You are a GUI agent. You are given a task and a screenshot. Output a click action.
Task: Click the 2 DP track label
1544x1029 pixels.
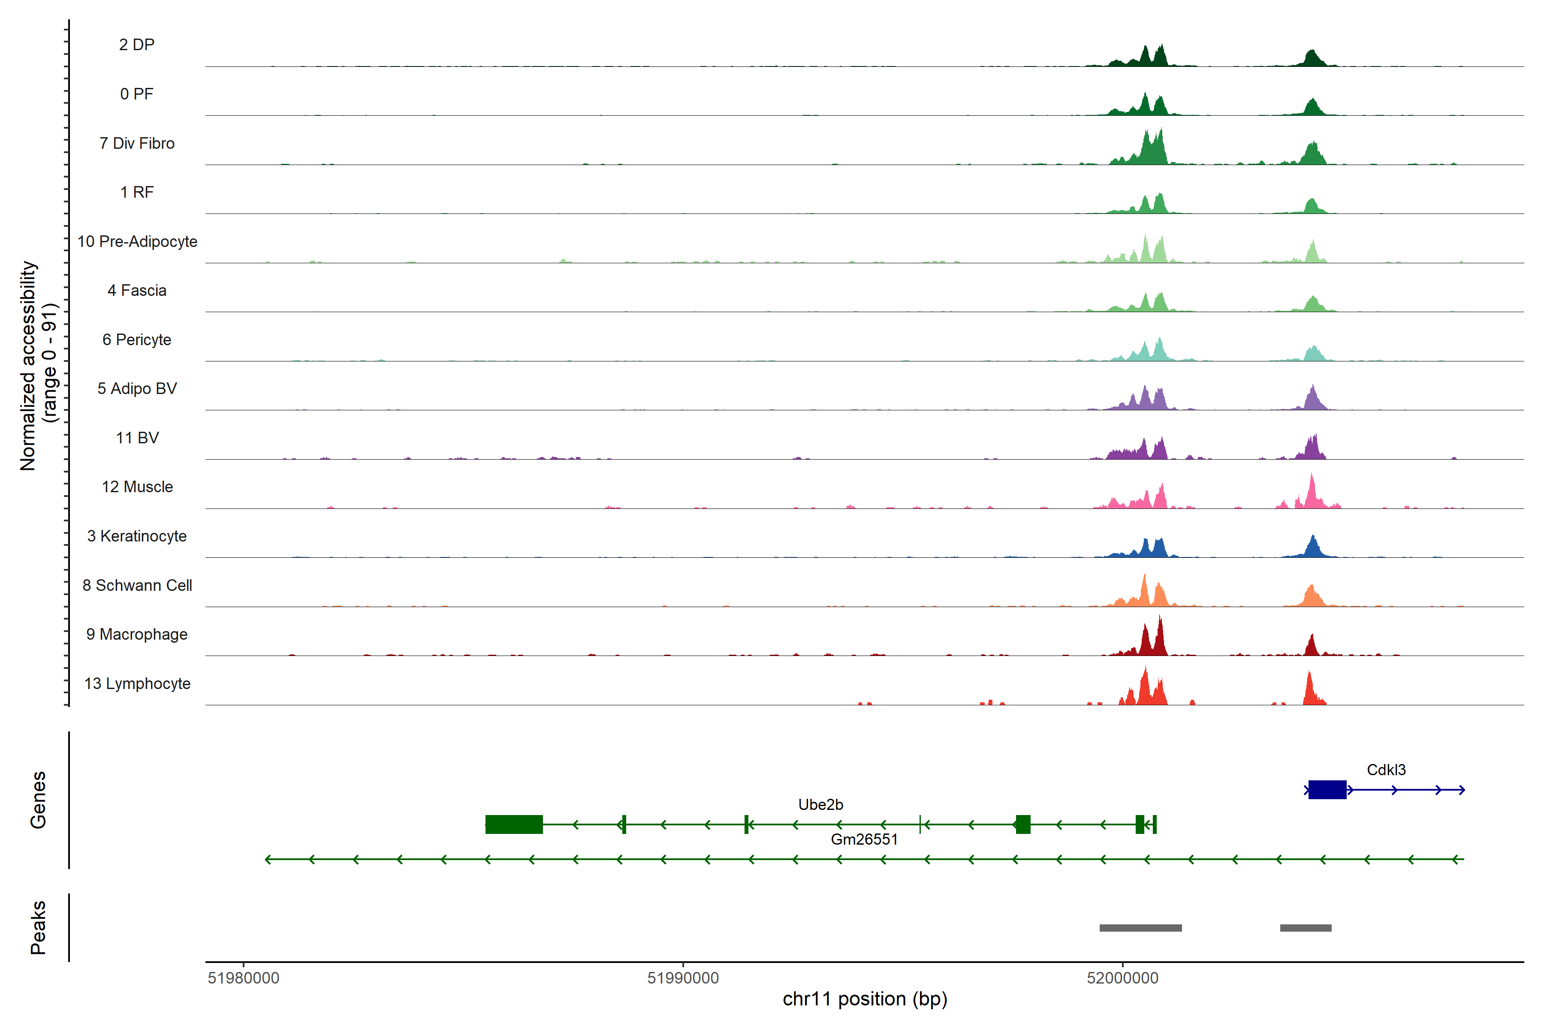pos(136,45)
